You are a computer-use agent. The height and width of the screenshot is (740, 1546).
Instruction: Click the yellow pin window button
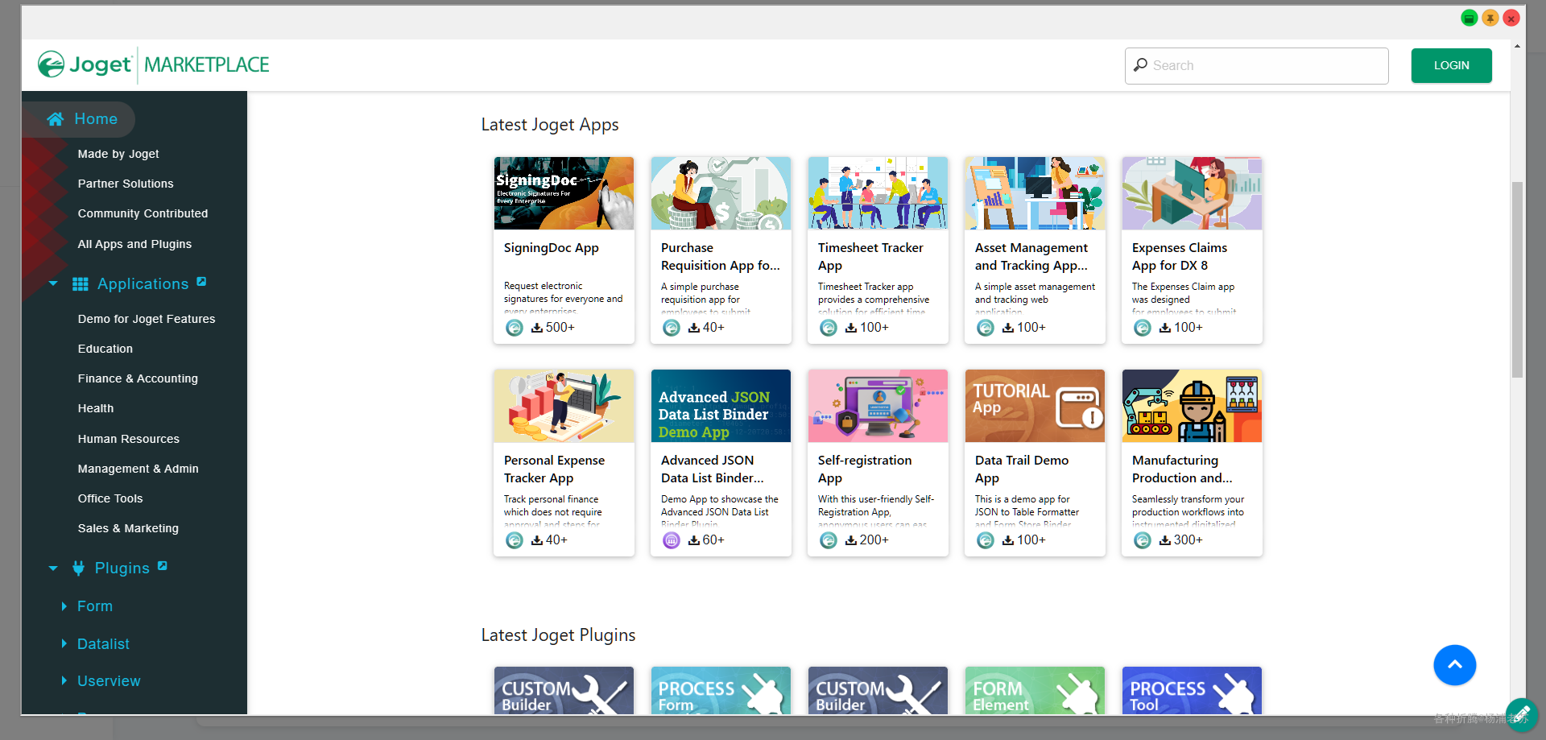click(1490, 18)
